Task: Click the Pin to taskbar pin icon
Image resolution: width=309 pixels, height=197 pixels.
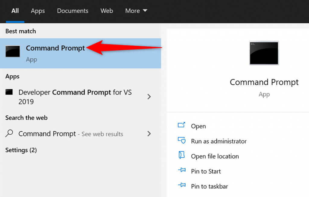Action: pos(181,185)
